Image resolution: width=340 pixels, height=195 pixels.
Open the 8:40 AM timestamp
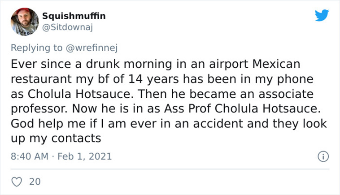pos(30,156)
